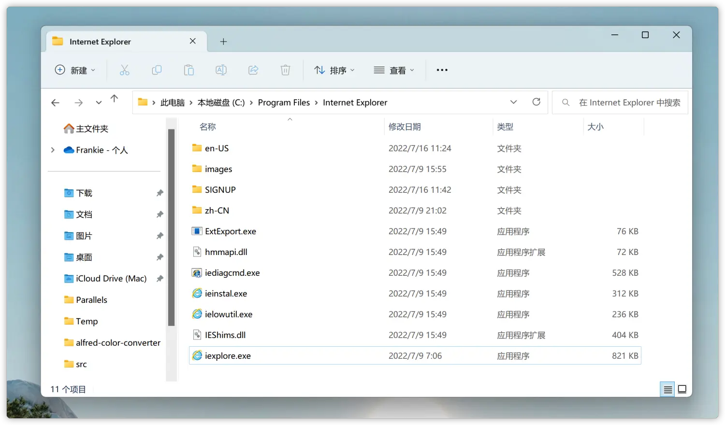Click the SIGNUP folder icon
This screenshot has height=425, width=725.
(x=197, y=189)
